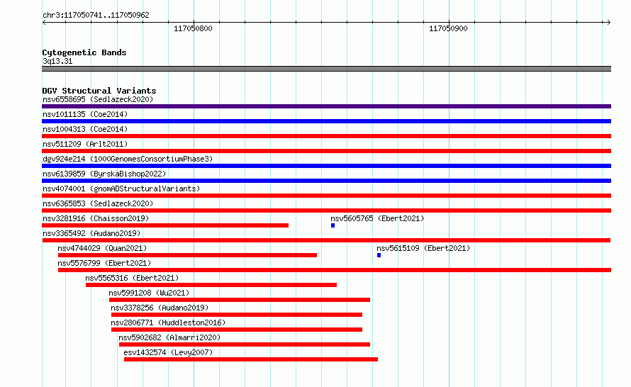The height and width of the screenshot is (387, 631).
Task: Click the Cytogenetic Bands track title
Action: point(84,52)
